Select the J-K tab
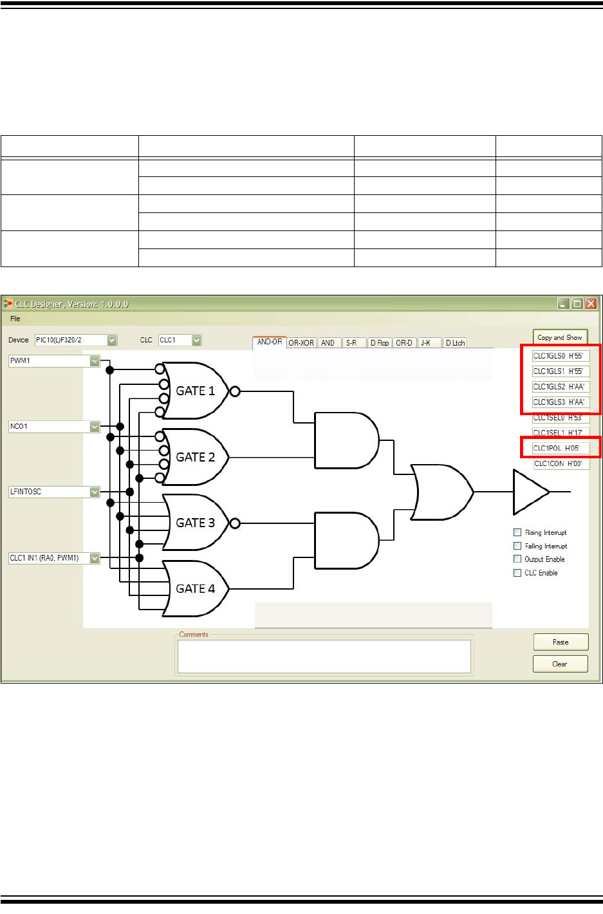 pyautogui.click(x=426, y=343)
